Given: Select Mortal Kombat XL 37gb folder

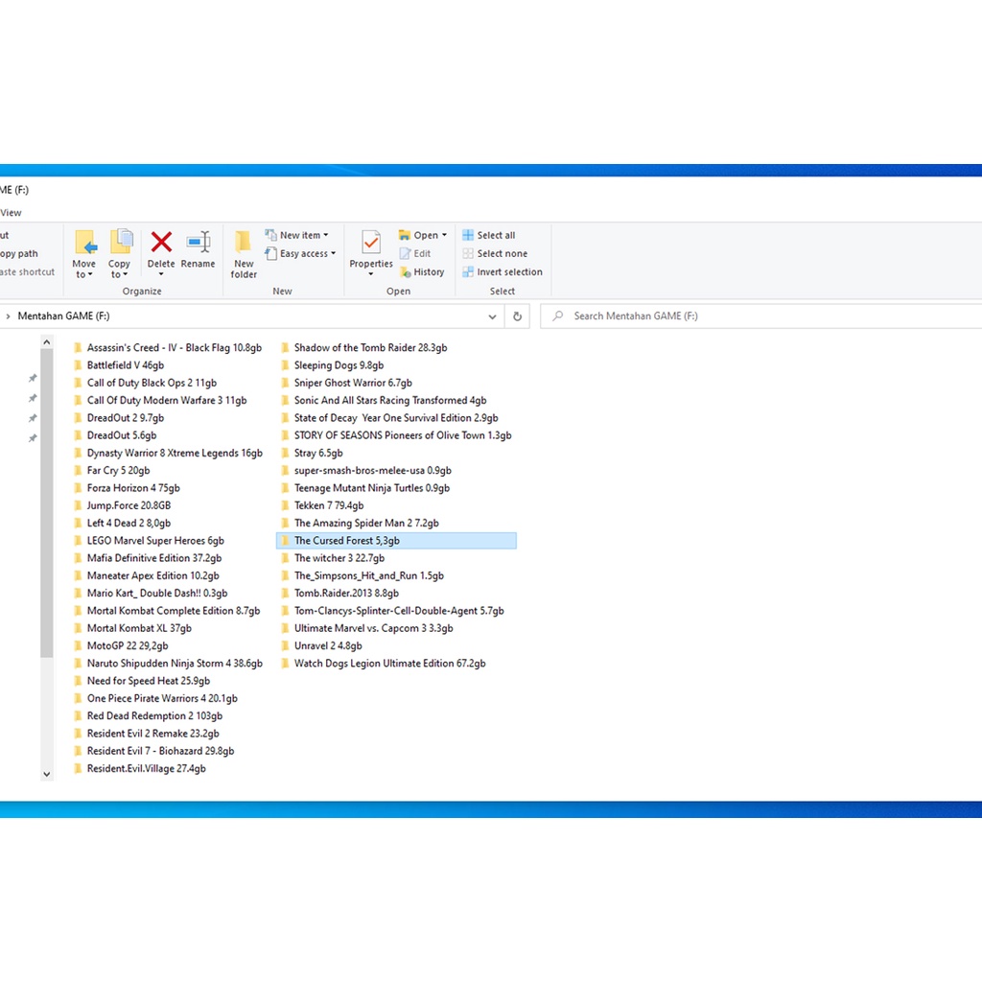Looking at the screenshot, I should [132, 628].
